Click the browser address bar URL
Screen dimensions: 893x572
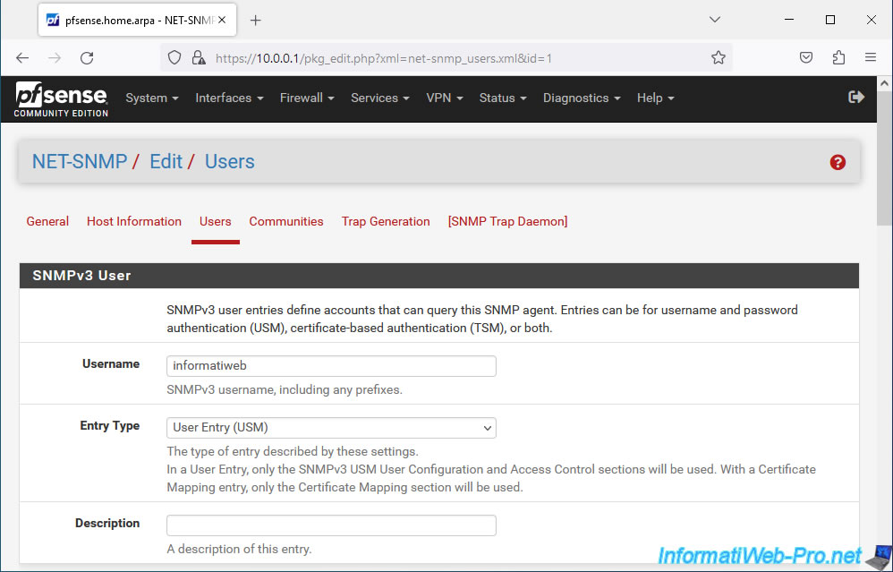[383, 58]
